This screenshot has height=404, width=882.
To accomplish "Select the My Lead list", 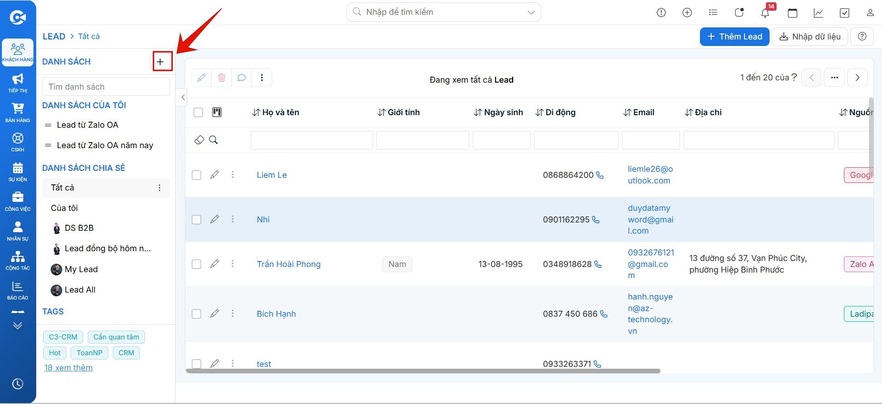I will click(x=81, y=269).
